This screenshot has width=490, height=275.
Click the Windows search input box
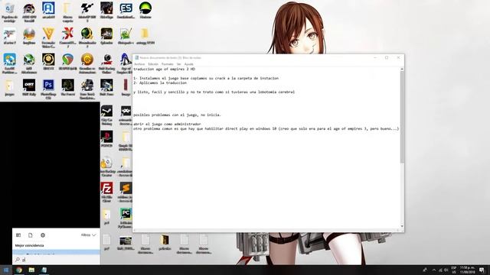click(56, 260)
